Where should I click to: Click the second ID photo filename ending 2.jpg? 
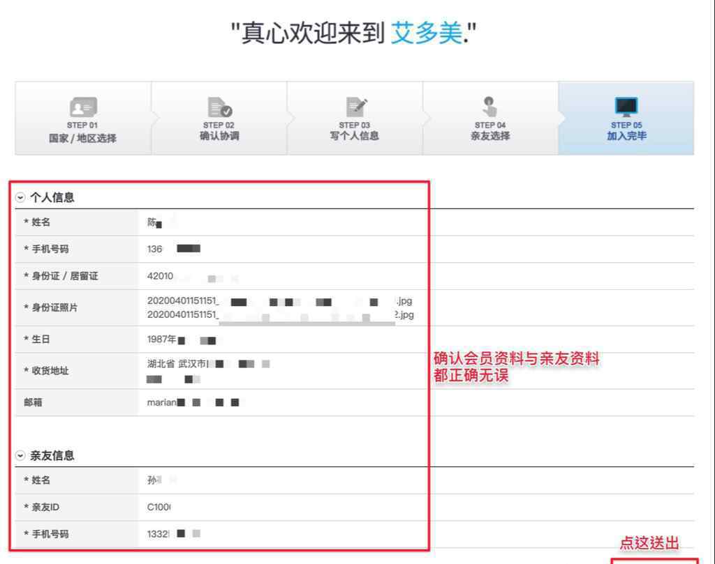tap(281, 314)
